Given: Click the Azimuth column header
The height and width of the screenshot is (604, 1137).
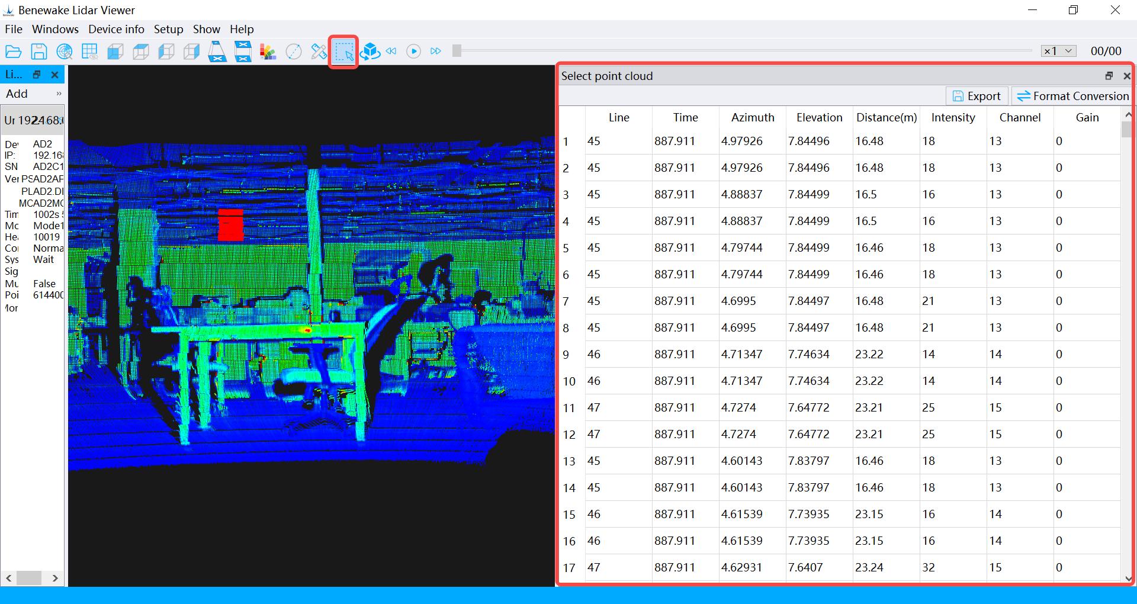Looking at the screenshot, I should [753, 117].
